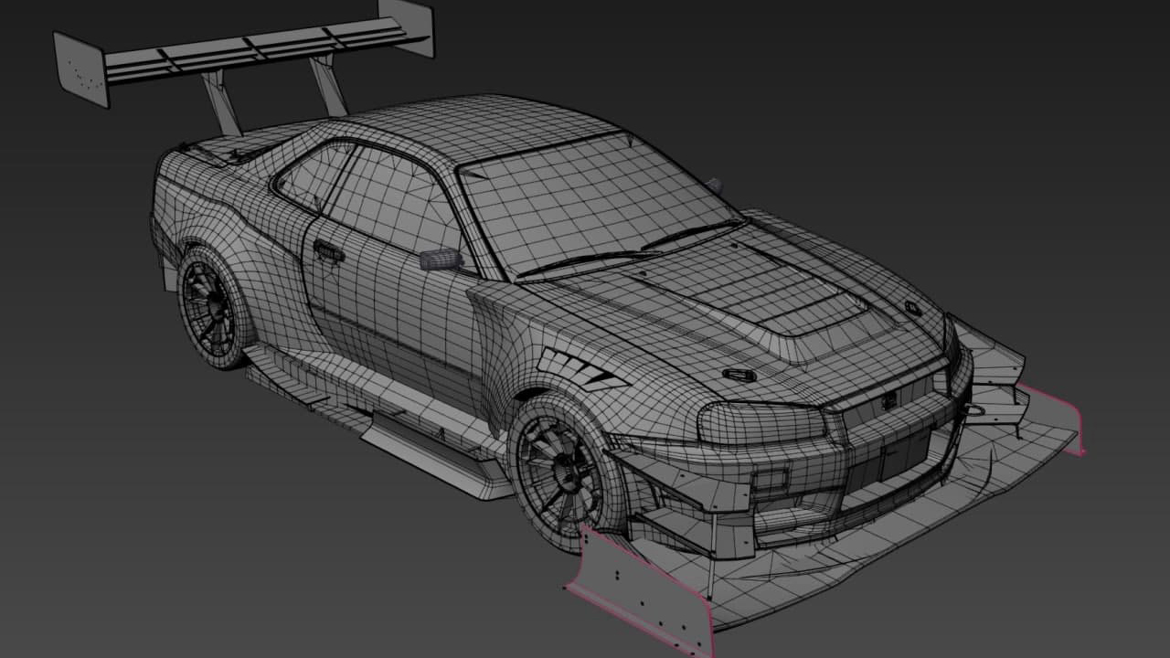Click the hood pin near the headlight
The height and width of the screenshot is (658, 1170).
[738, 374]
